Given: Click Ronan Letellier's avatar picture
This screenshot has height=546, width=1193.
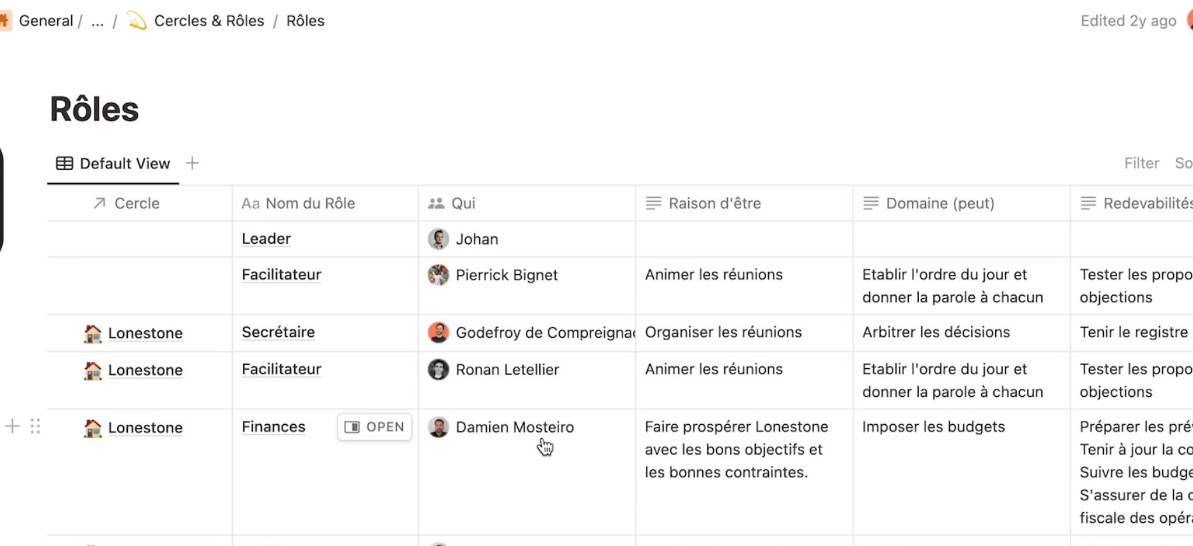Looking at the screenshot, I should tap(438, 370).
